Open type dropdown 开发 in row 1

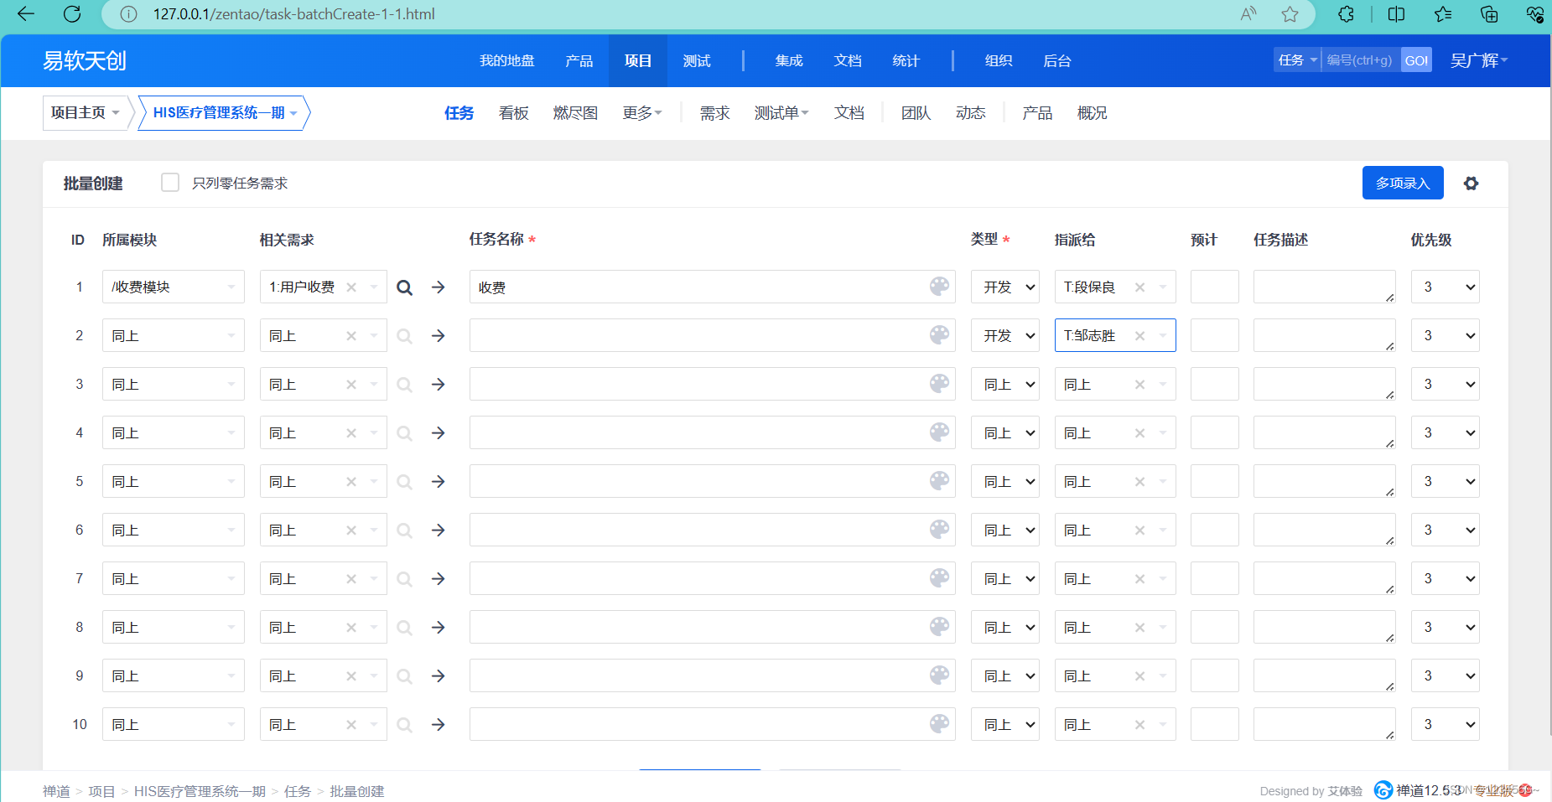point(1004,287)
